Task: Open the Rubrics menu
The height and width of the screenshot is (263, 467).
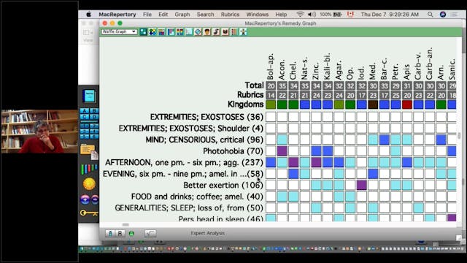Action: point(230,15)
